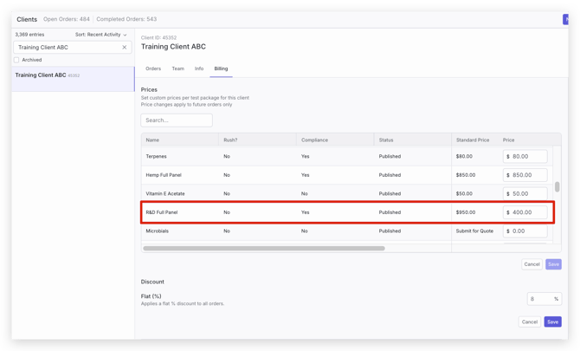Click the Vitamin E Acetate price input
The height and width of the screenshot is (351, 580).
[528, 194]
